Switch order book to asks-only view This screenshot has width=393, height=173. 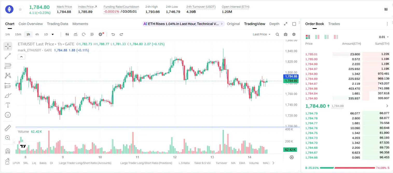336,37
